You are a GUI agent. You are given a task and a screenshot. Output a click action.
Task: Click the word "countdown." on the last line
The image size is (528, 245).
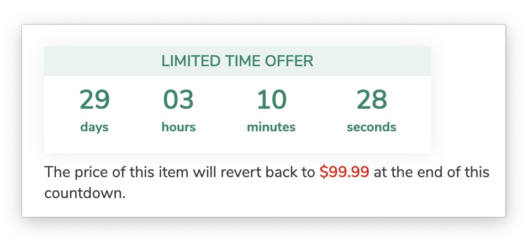(x=85, y=194)
